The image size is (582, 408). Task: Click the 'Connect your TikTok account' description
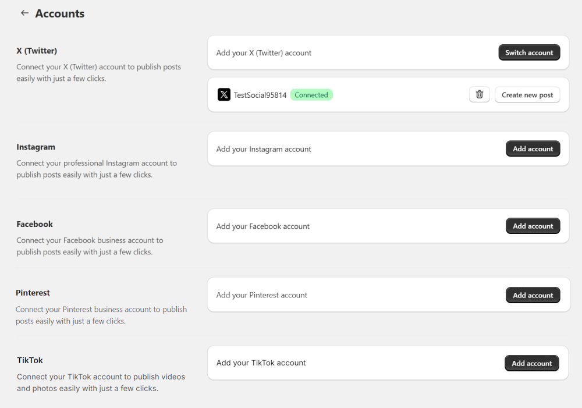101,383
